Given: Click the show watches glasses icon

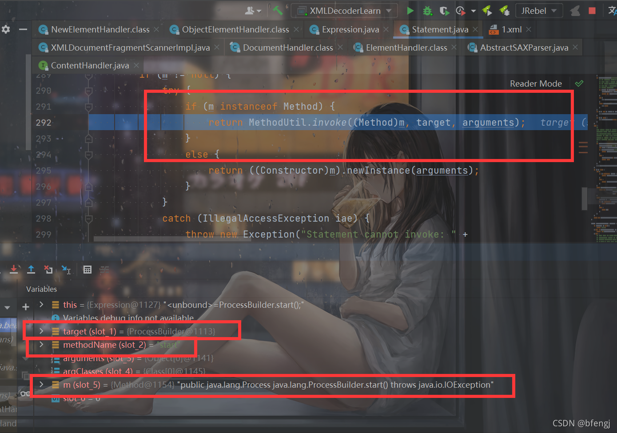Looking at the screenshot, I should click(x=25, y=393).
